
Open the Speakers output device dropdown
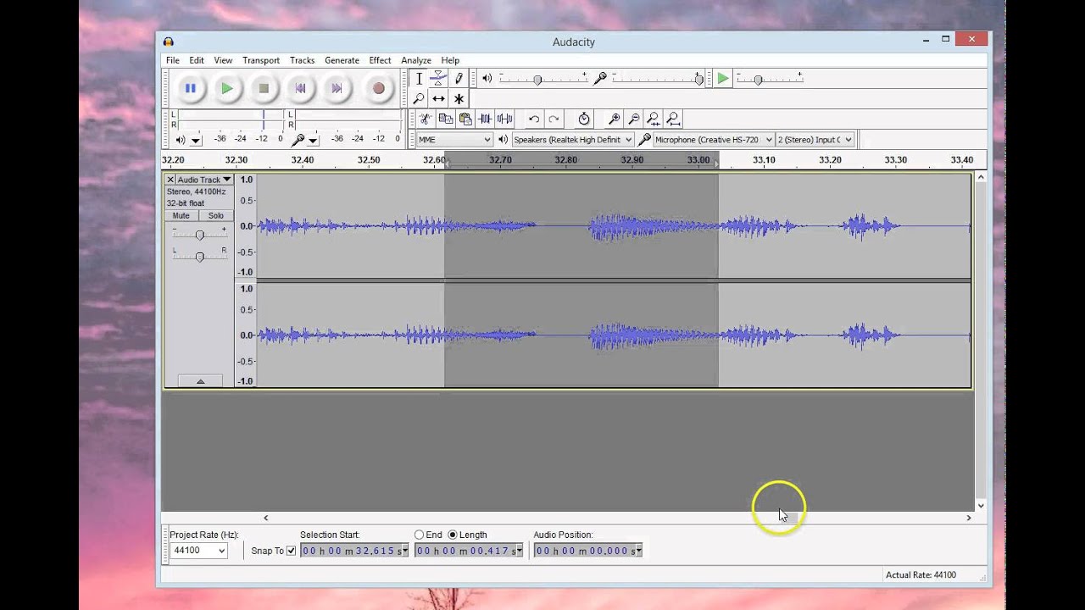pyautogui.click(x=572, y=139)
